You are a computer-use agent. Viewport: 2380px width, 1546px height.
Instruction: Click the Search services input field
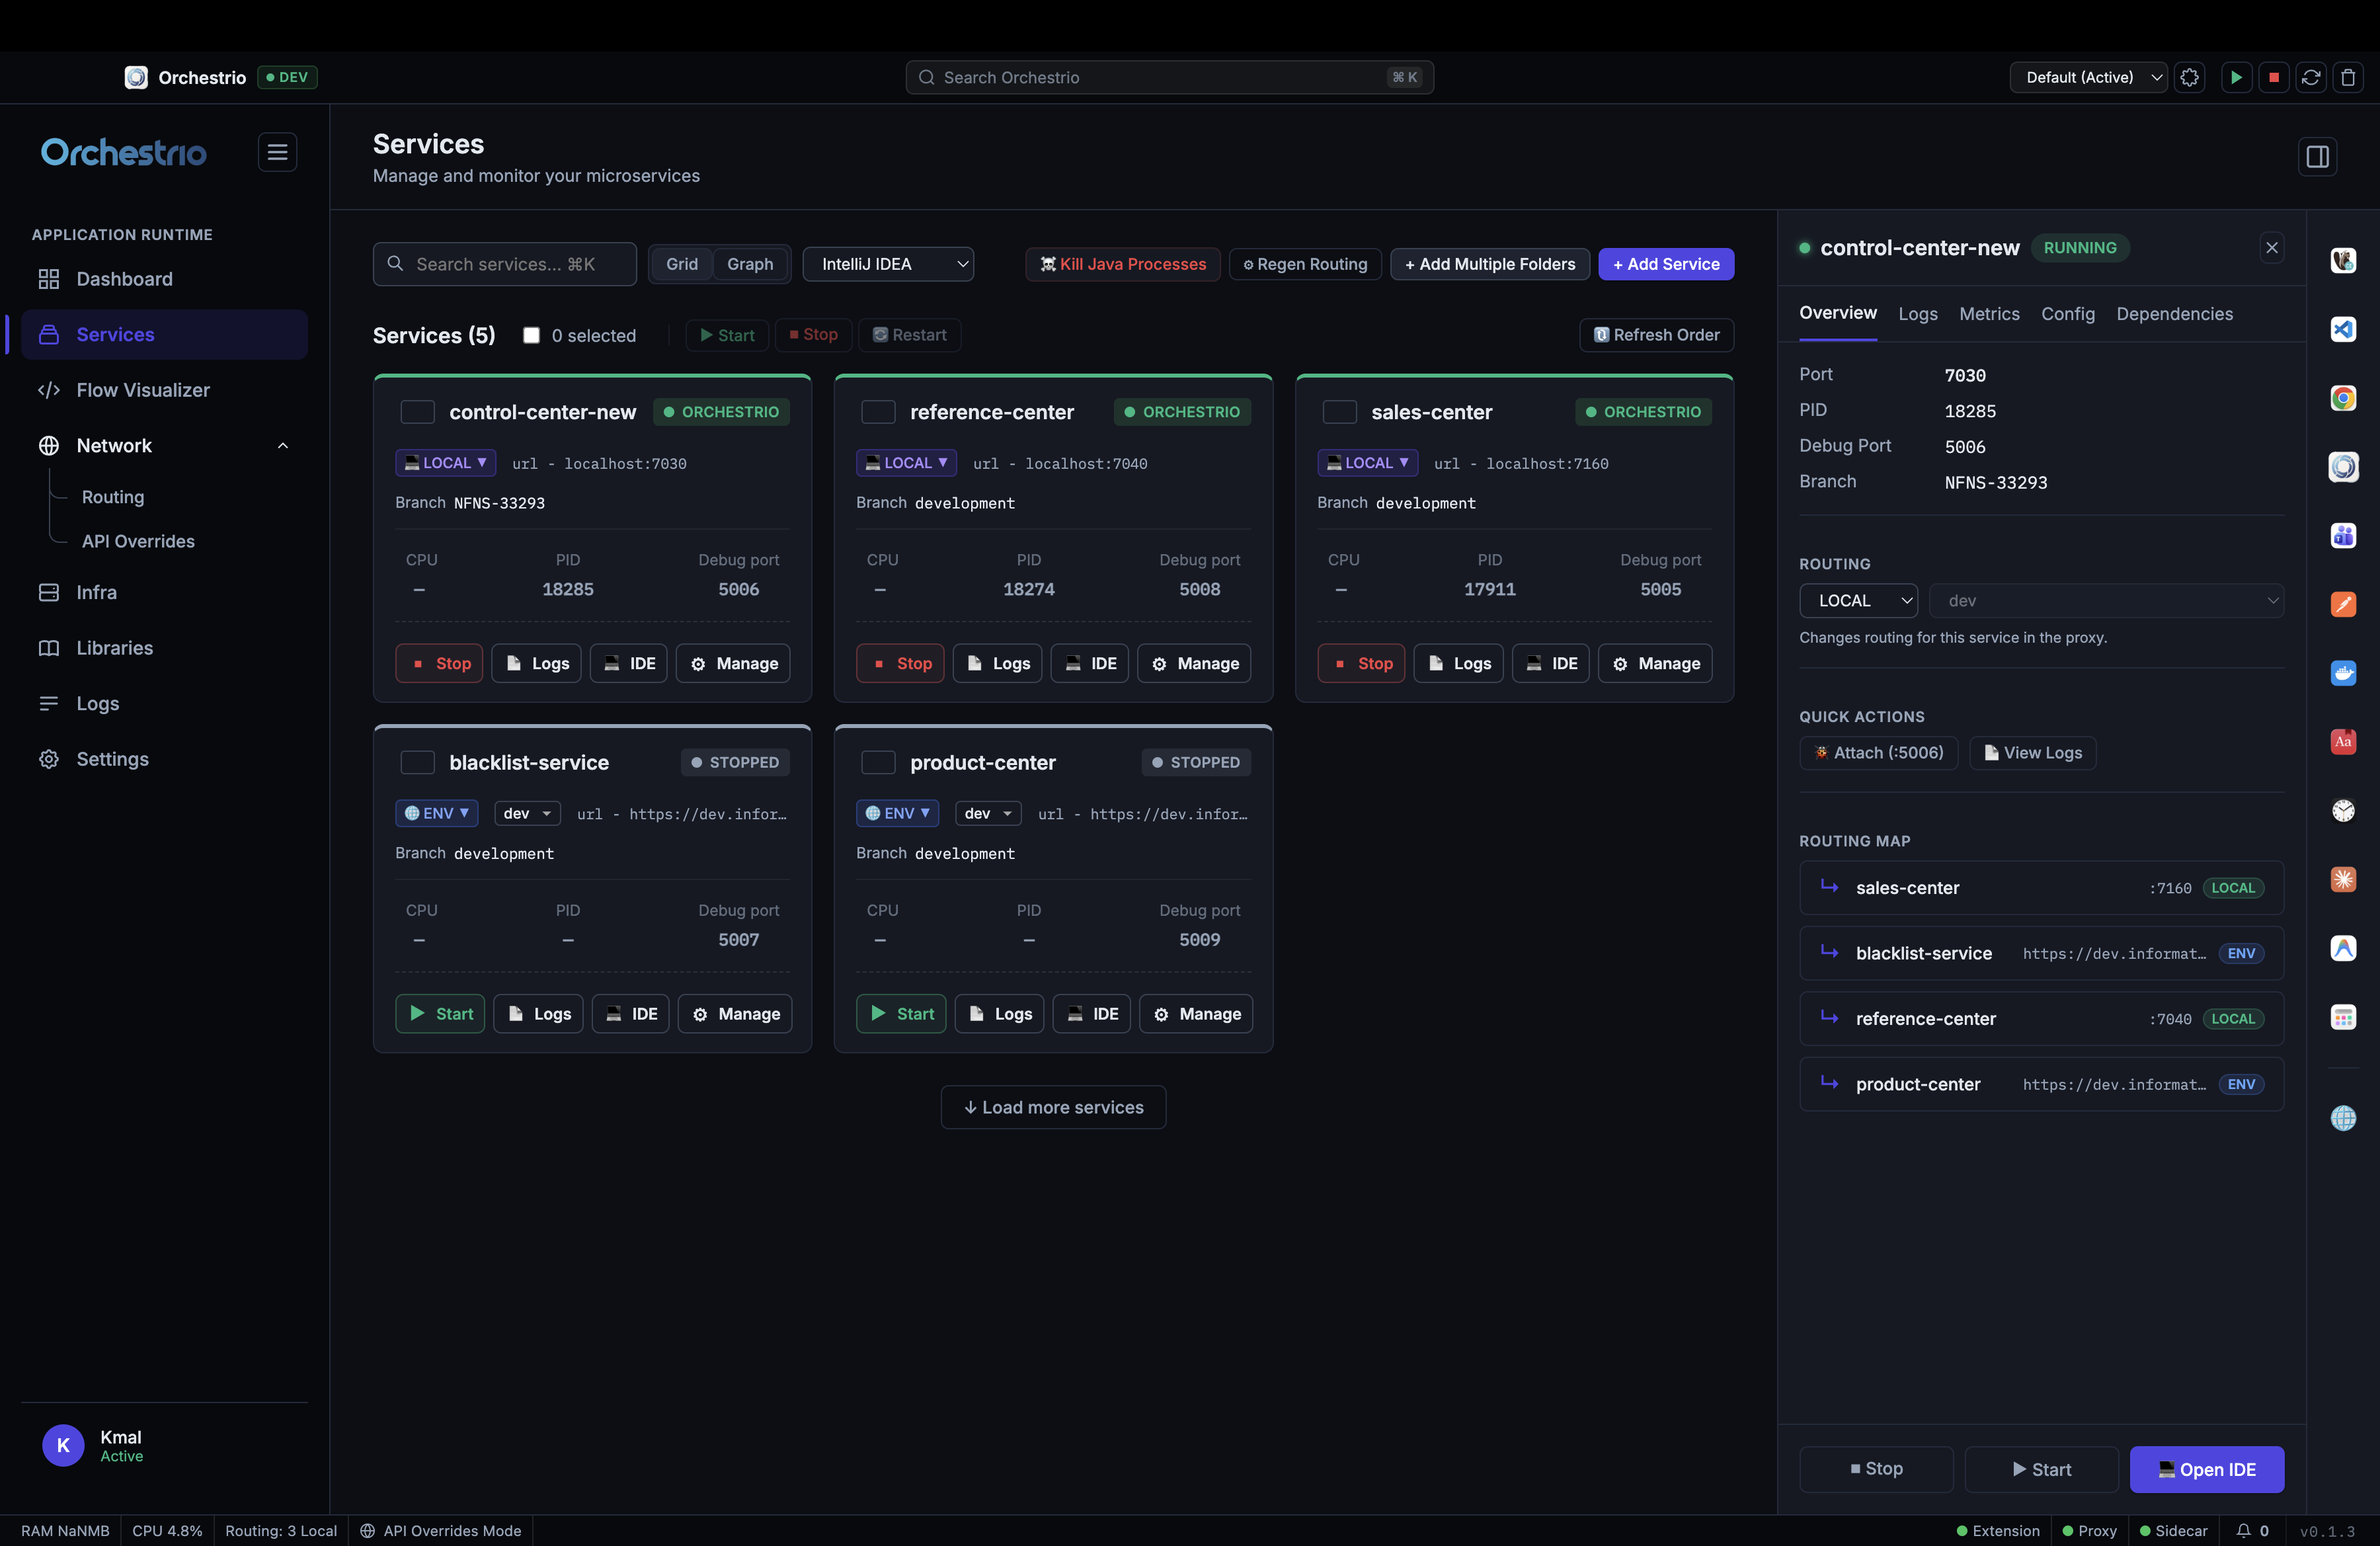[504, 264]
